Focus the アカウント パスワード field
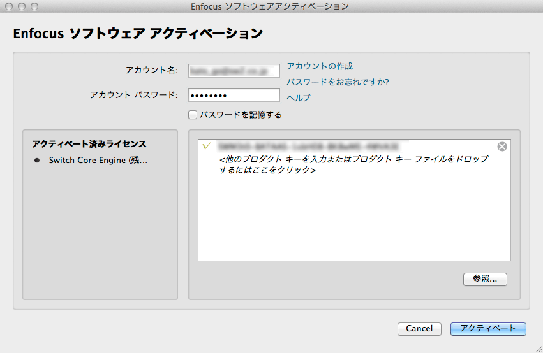This screenshot has height=353, width=543. tap(234, 95)
